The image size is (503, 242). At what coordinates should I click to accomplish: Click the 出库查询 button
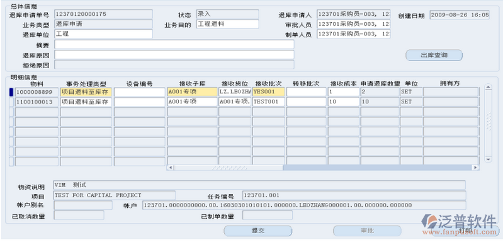point(434,55)
